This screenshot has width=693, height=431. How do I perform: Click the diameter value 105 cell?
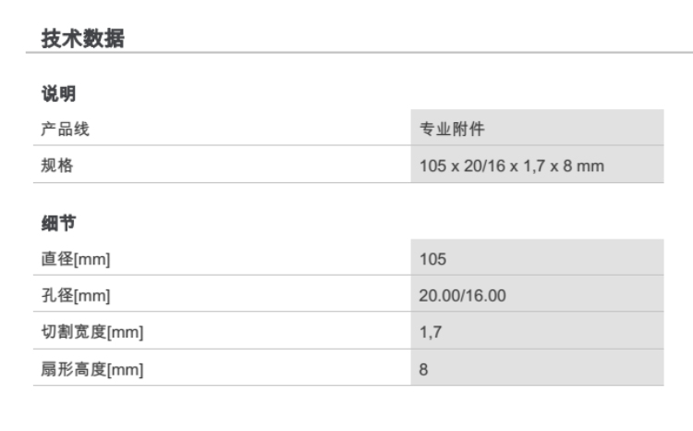coord(433,259)
